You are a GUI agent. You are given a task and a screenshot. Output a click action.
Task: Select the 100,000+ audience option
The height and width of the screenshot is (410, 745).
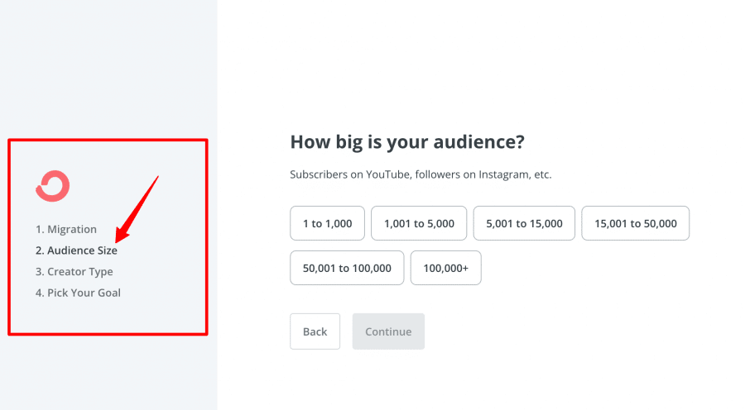coord(445,268)
